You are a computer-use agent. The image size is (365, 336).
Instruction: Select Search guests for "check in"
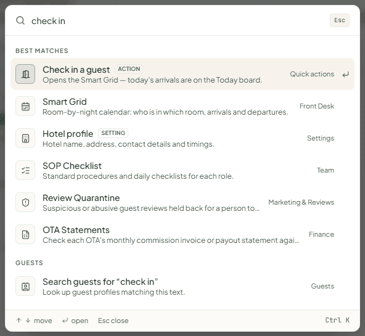pyautogui.click(x=182, y=286)
